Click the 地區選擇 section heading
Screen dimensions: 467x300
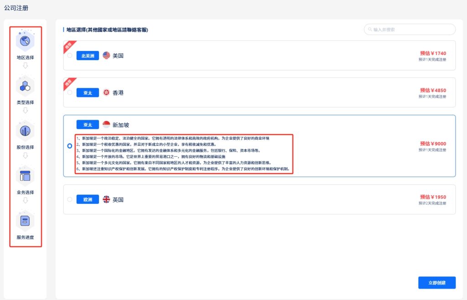pyautogui.click(x=107, y=30)
